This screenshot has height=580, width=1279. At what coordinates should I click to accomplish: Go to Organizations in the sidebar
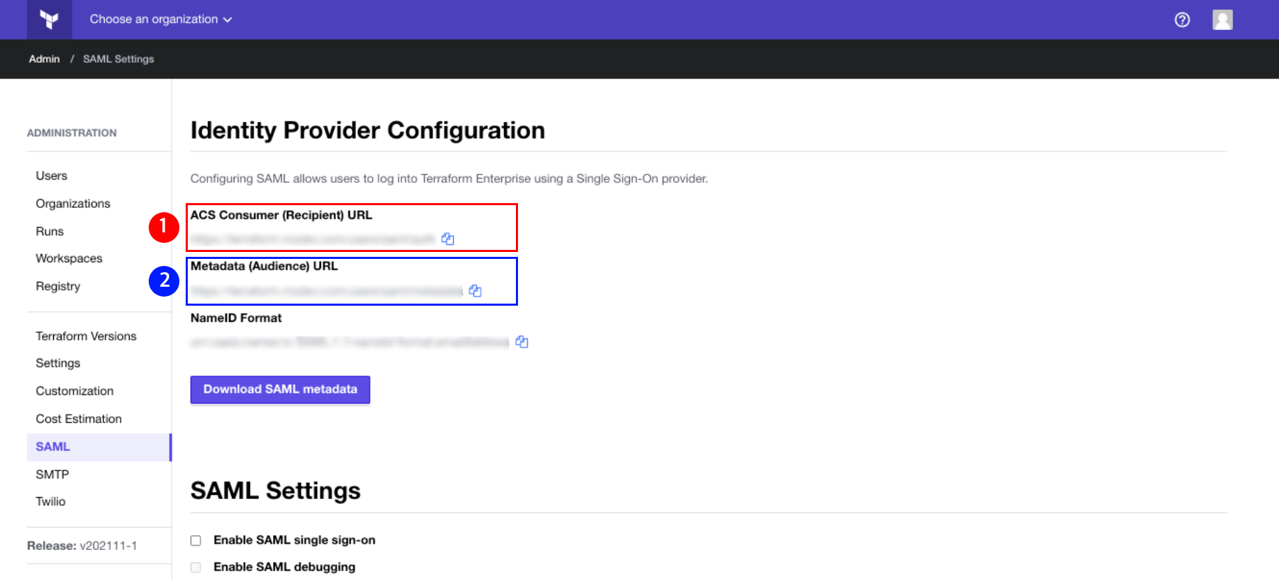pyautogui.click(x=73, y=204)
